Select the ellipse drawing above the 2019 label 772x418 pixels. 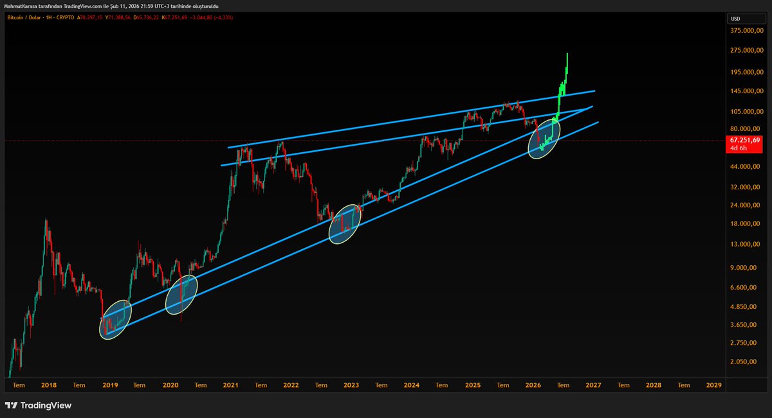(x=116, y=319)
